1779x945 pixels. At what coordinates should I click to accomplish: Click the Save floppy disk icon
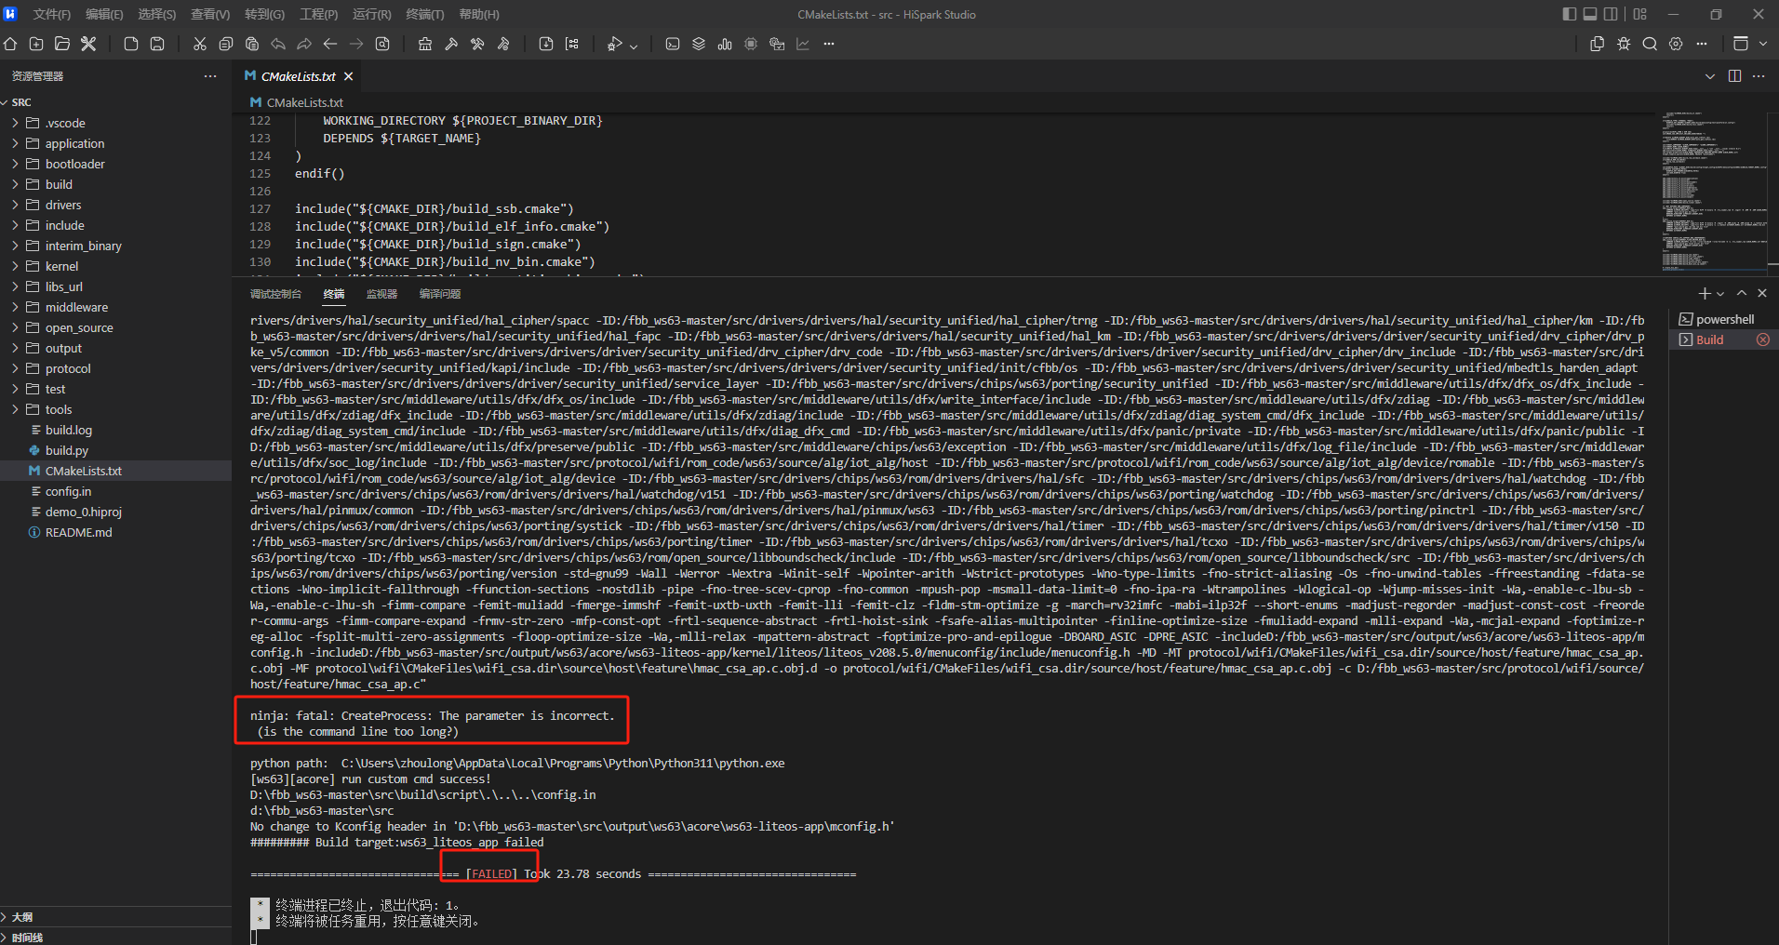157,44
